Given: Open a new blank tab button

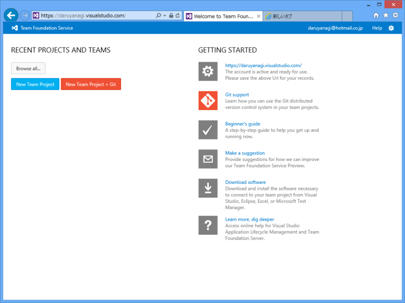Looking at the screenshot, I should pos(347,16).
